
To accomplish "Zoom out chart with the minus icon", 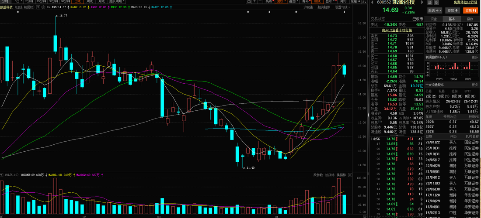I will point(260,2).
